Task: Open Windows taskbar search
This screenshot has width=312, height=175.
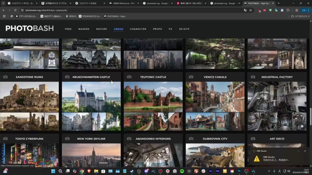Action: 60,171
